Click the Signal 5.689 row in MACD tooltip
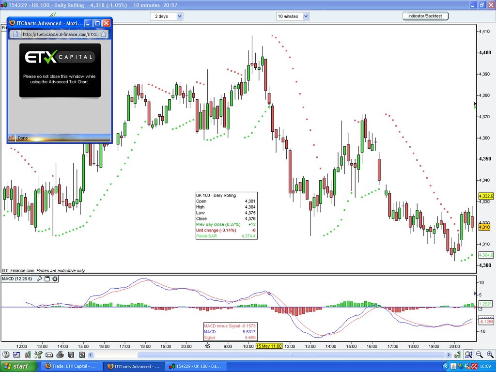The image size is (496, 372). coord(230,338)
